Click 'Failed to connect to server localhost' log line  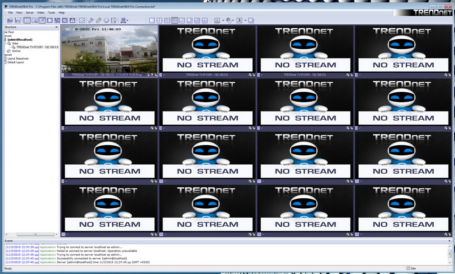click(x=71, y=251)
